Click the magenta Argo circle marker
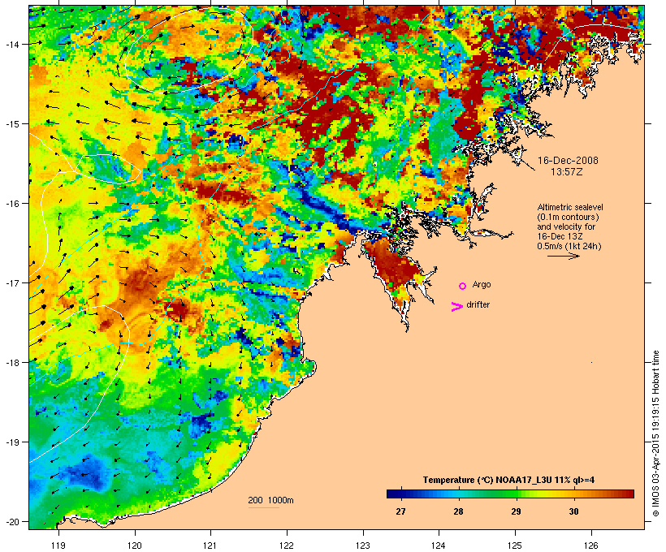The height and width of the screenshot is (552, 666). 463,286
